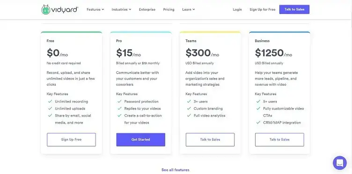Expand the Features dropdown menu
Image resolution: width=352 pixels, height=174 pixels.
tap(95, 9)
